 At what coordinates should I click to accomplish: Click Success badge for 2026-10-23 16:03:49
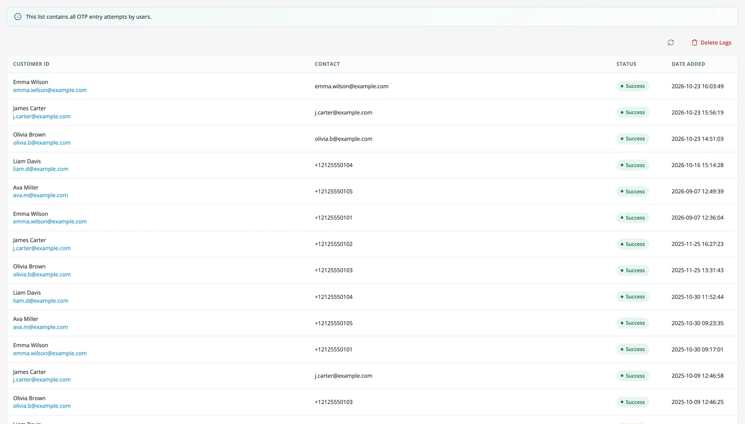pos(633,86)
